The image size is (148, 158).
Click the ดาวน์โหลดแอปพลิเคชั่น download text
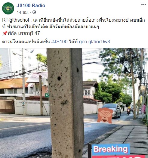click(x=26, y=42)
